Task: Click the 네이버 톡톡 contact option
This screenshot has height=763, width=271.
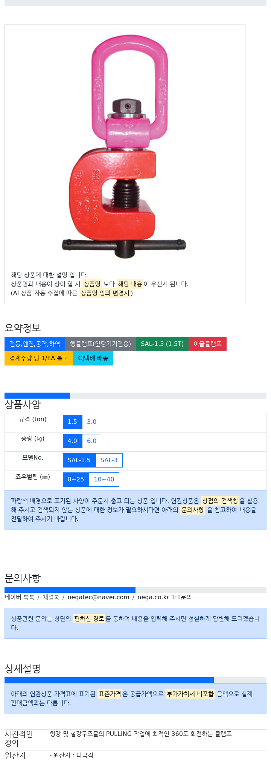Action: point(20,597)
